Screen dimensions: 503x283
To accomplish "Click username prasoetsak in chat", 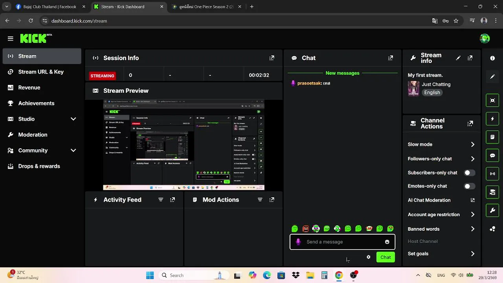I will click(x=309, y=83).
